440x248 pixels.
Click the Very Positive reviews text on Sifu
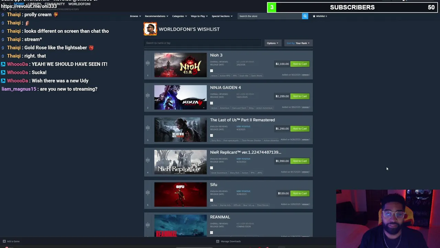[243, 191]
